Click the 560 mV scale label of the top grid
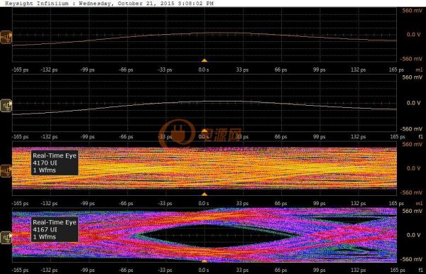This screenshot has height=274, width=426. click(412, 11)
